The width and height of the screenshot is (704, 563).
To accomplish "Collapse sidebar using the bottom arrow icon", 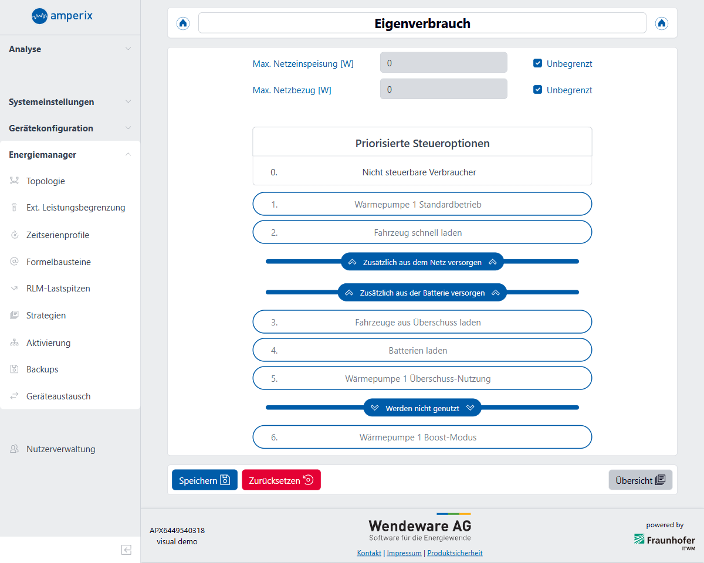I will click(x=126, y=550).
